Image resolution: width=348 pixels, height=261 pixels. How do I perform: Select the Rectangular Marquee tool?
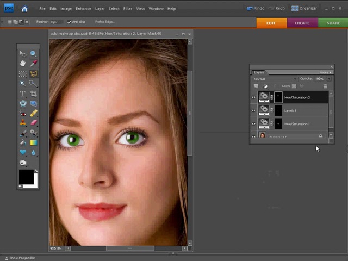[x=23, y=74]
